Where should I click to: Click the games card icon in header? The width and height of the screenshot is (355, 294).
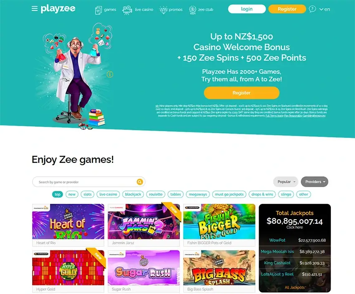98,10
